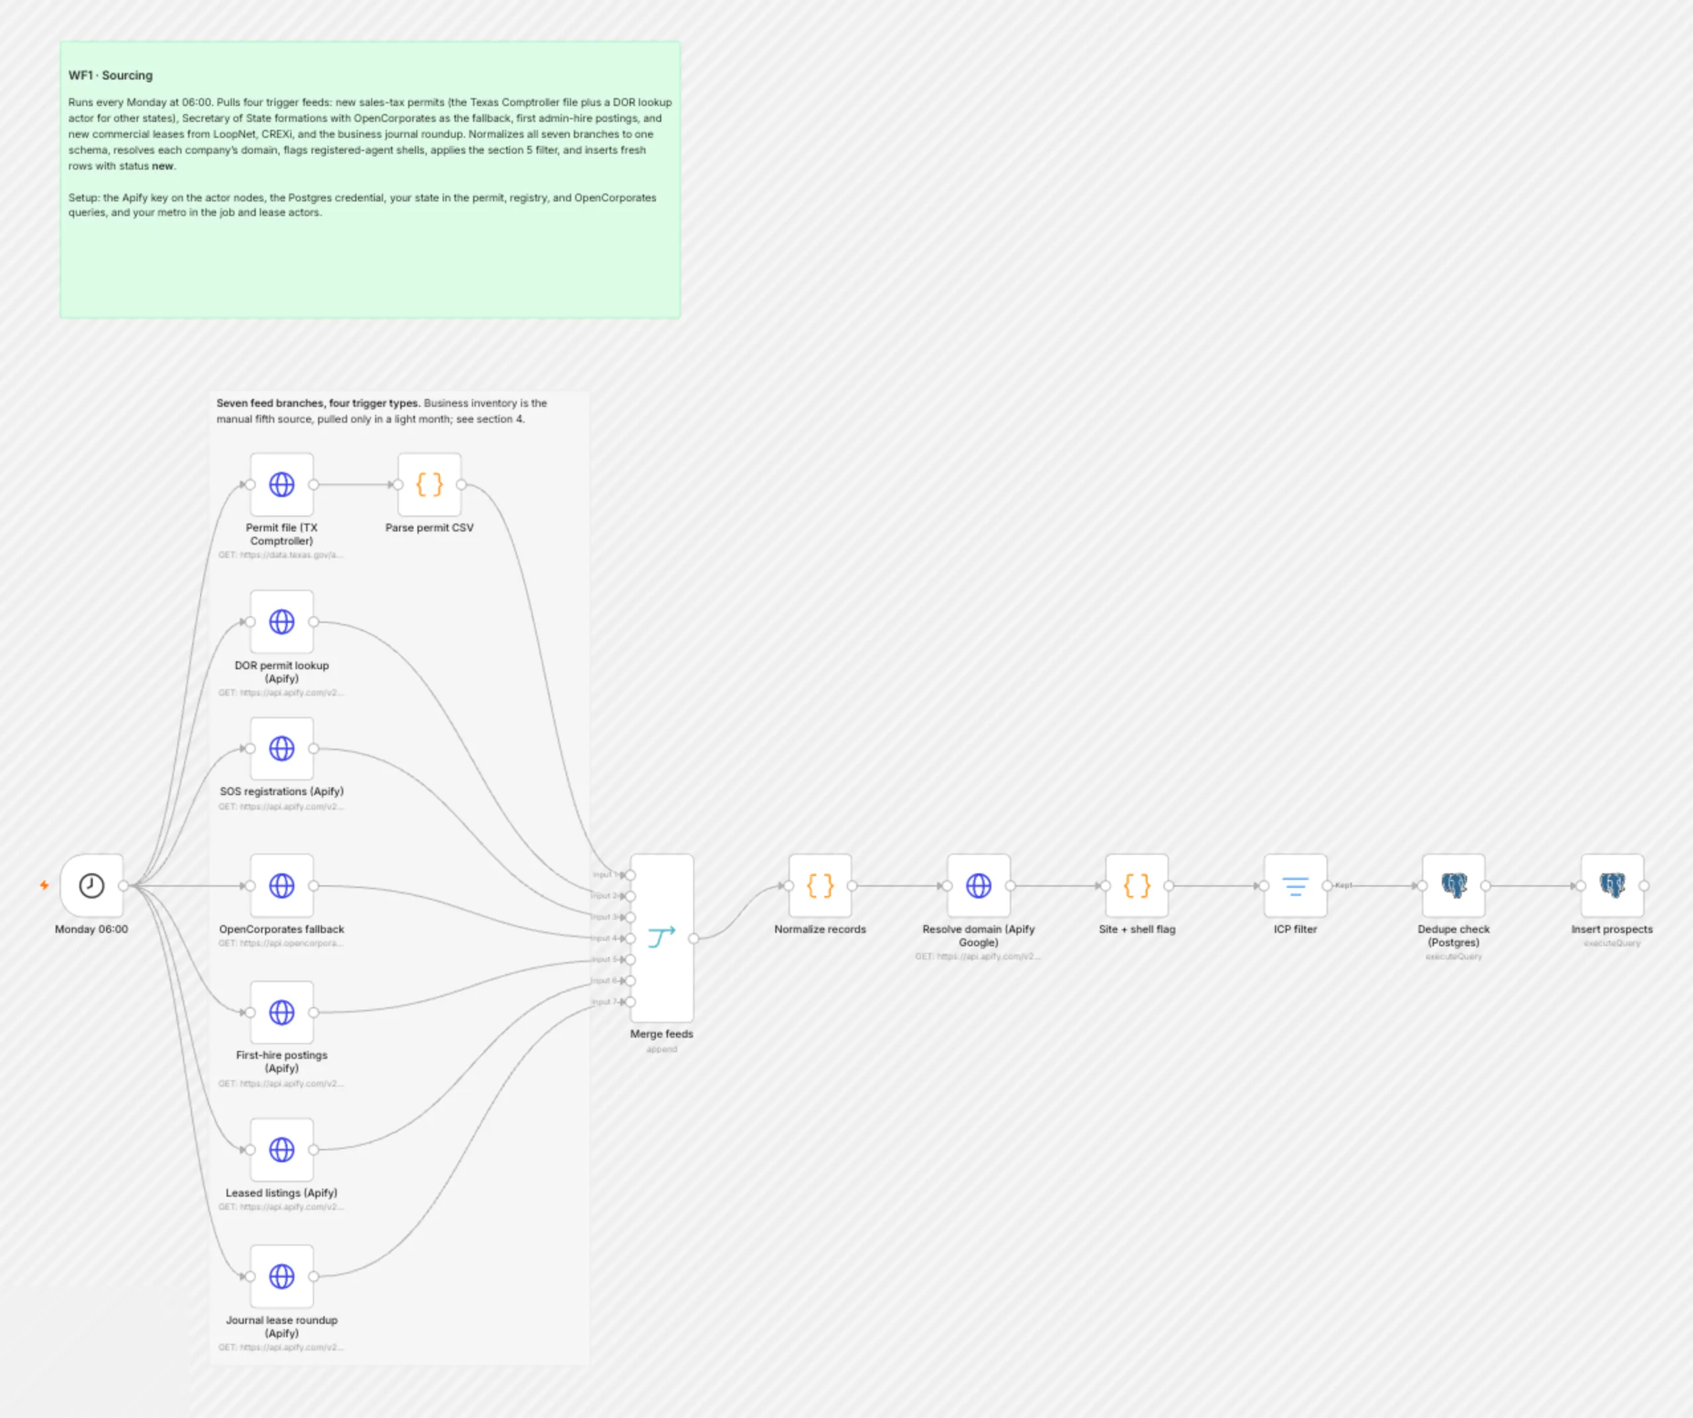The width and height of the screenshot is (1693, 1418).
Task: Click the Input 1 connector on Merge feeds
Action: tap(630, 875)
